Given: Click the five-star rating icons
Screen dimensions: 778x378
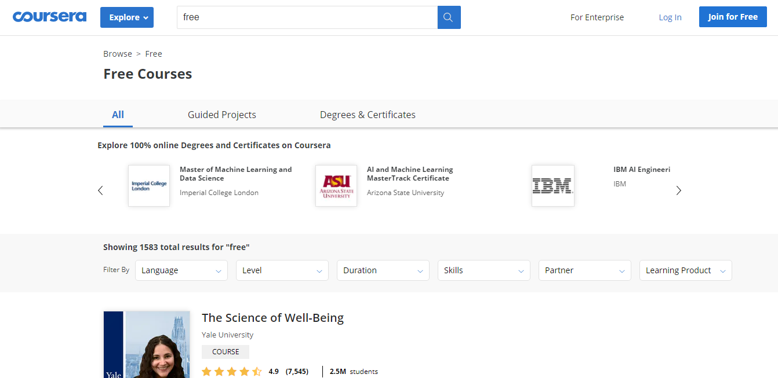Looking at the screenshot, I should pos(231,371).
